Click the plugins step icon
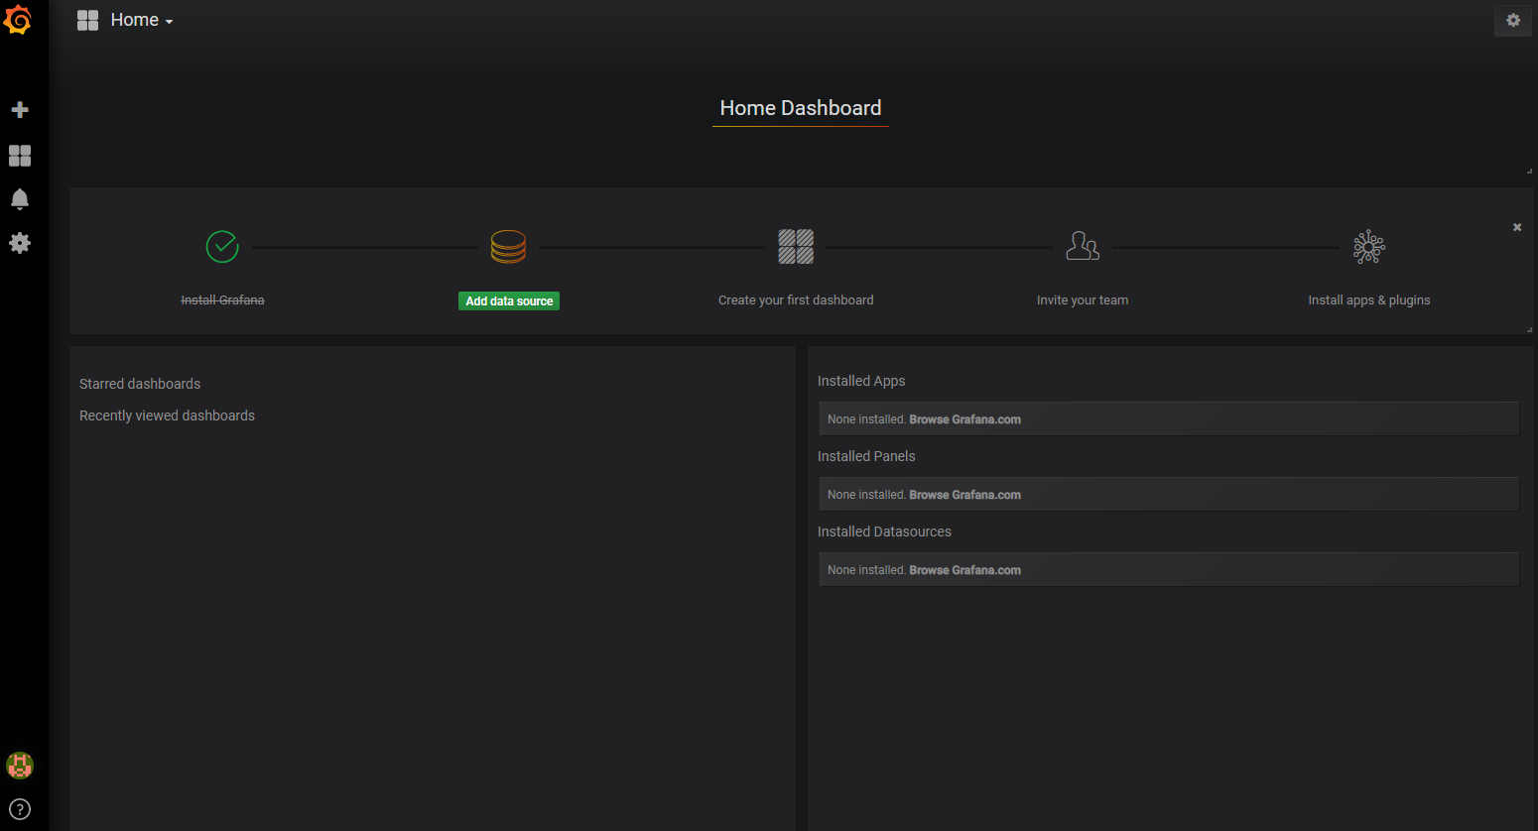The width and height of the screenshot is (1538, 831). [1368, 247]
